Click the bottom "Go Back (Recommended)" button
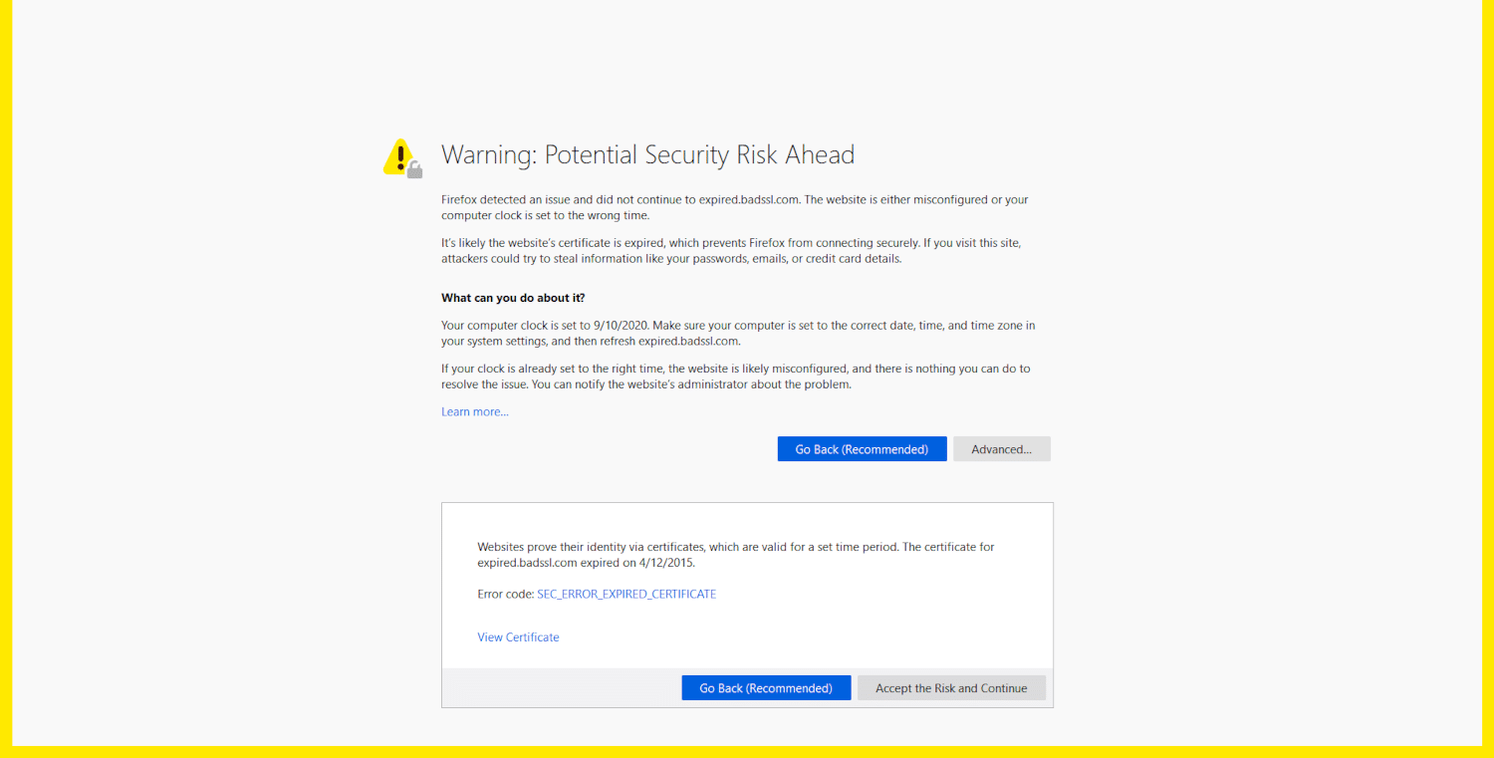Viewport: 1494px width, 758px height. tap(766, 687)
